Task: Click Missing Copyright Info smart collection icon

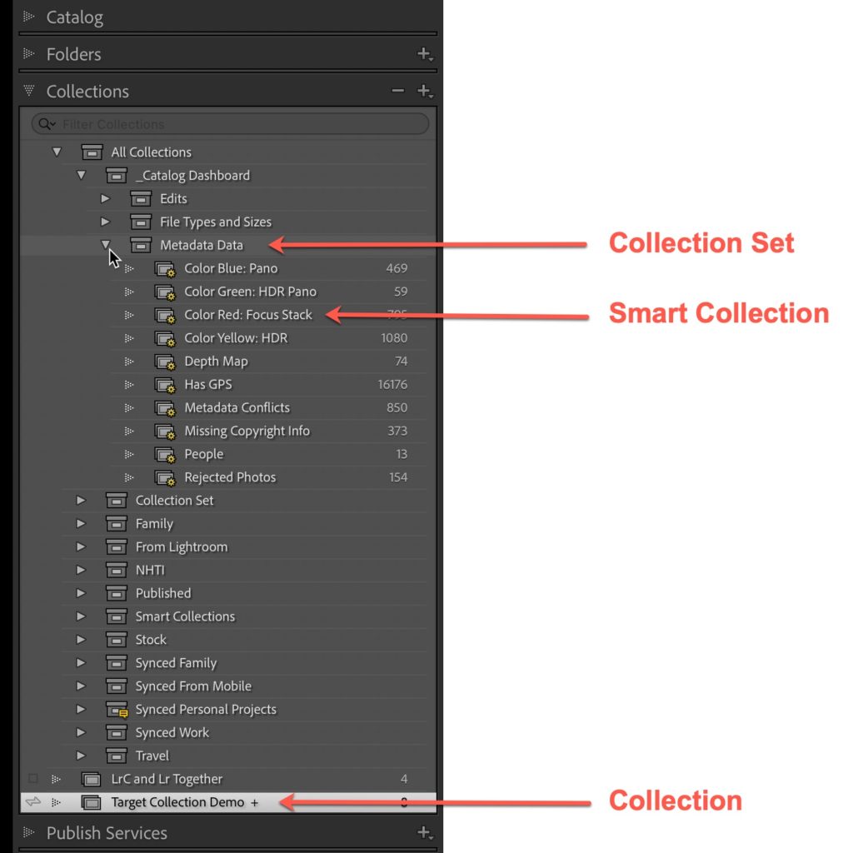Action: [165, 431]
